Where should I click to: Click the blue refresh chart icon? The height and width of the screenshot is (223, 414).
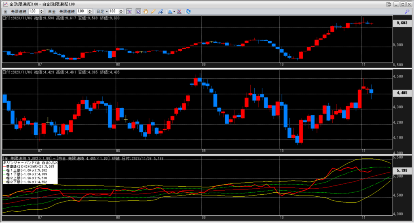[188, 11]
